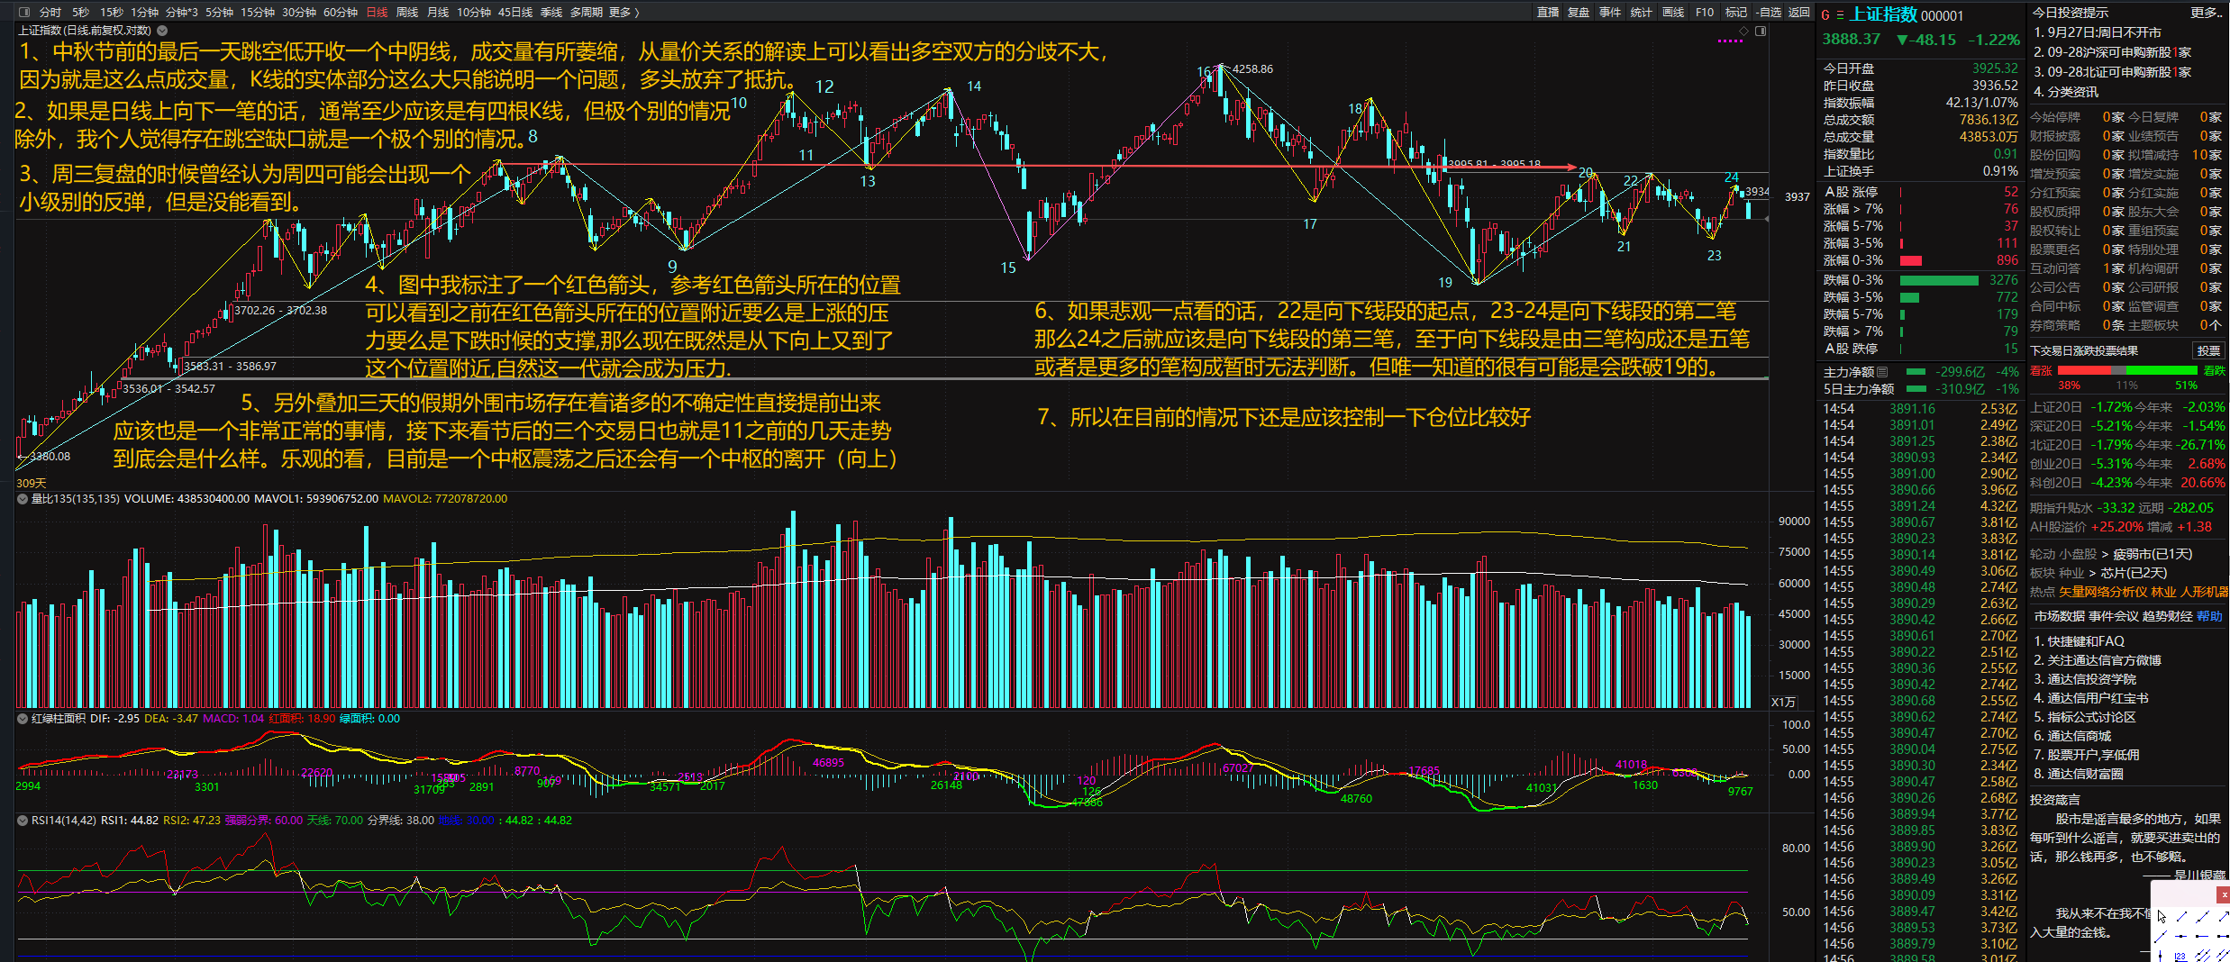Show more investment tips via 更多..
Viewport: 2230px width, 962px height.
pos(2207,13)
